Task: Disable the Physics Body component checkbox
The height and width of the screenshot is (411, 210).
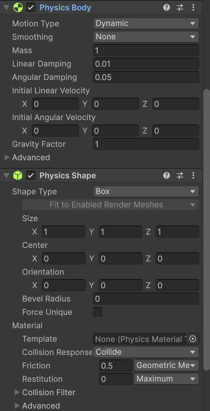Action: 31,8
